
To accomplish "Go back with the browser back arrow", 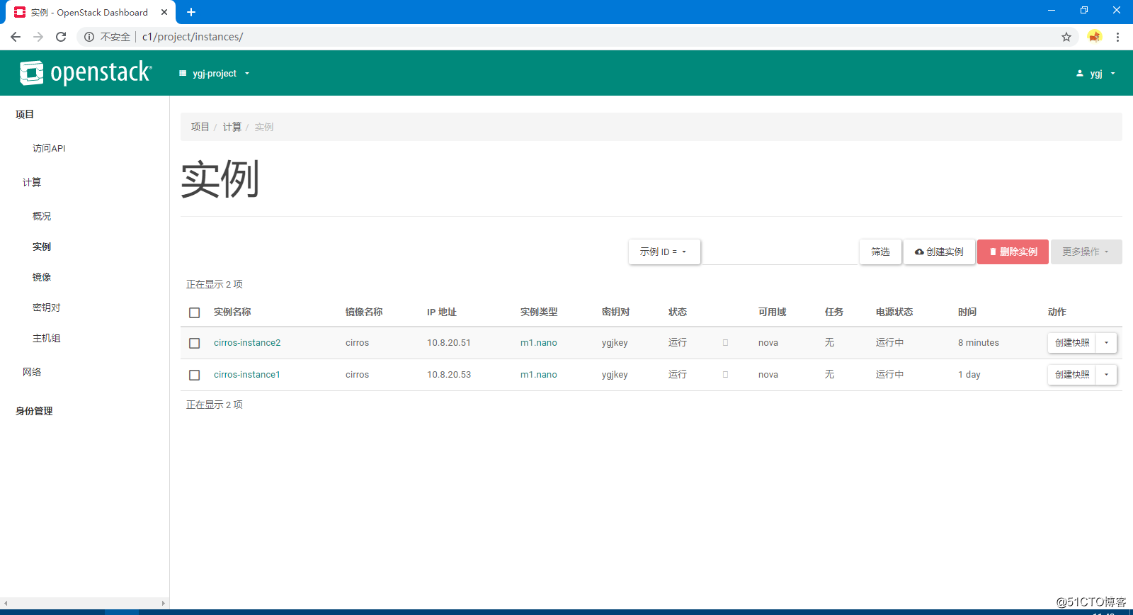I will coord(16,37).
